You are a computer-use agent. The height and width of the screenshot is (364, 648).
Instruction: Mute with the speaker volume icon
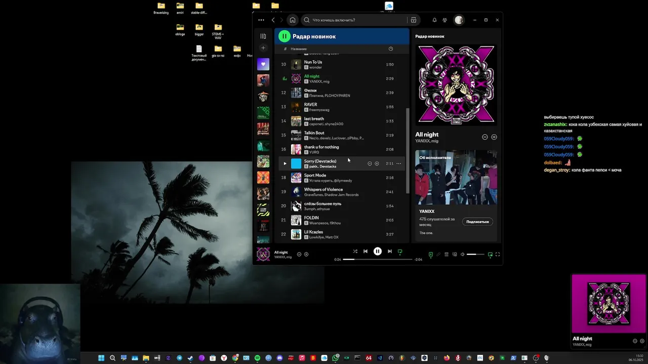coord(463,254)
